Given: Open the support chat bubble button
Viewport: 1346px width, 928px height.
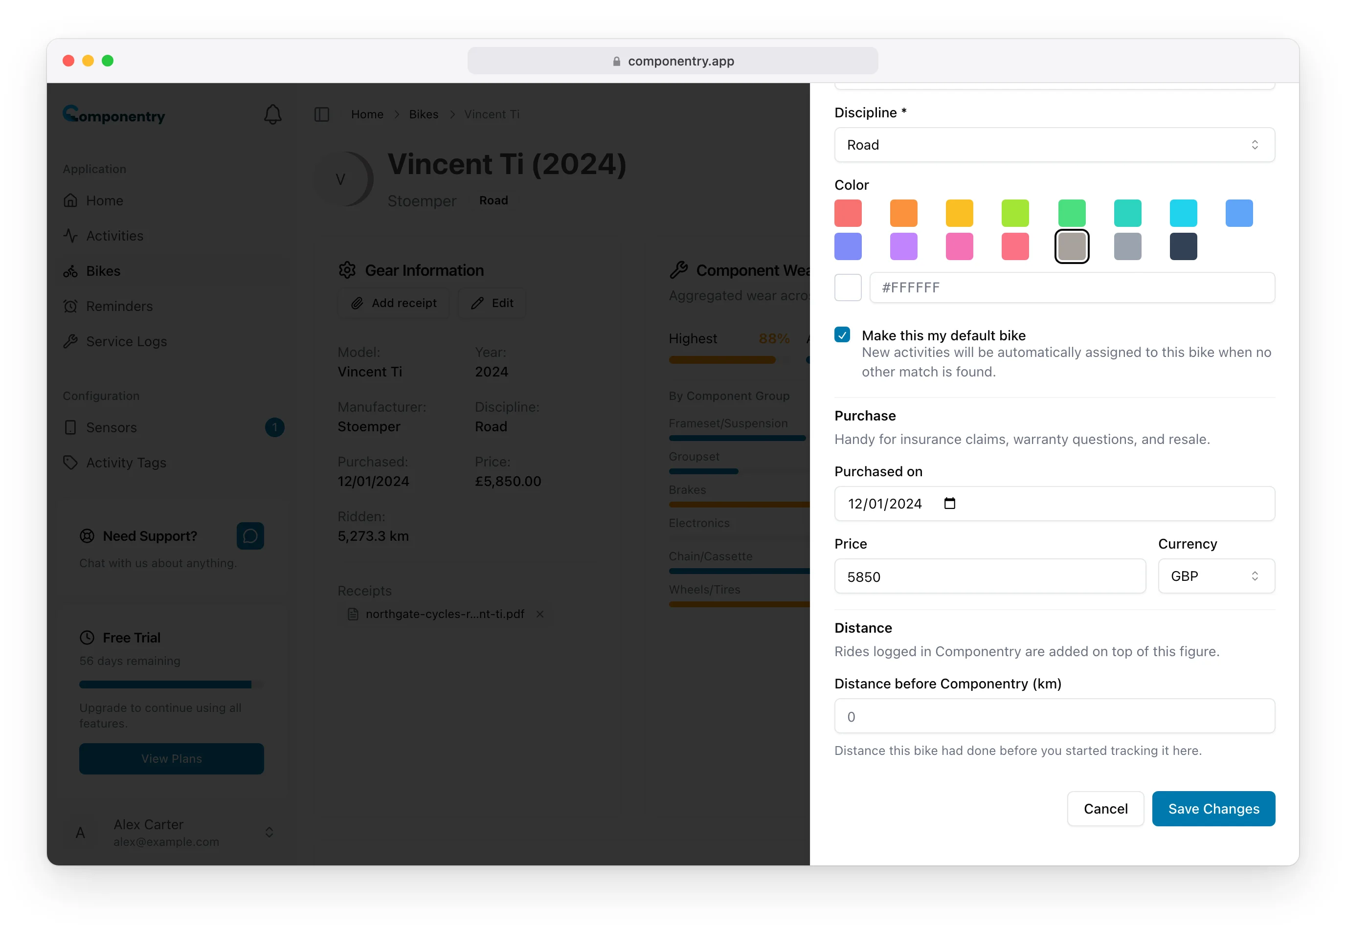Looking at the screenshot, I should pyautogui.click(x=250, y=535).
